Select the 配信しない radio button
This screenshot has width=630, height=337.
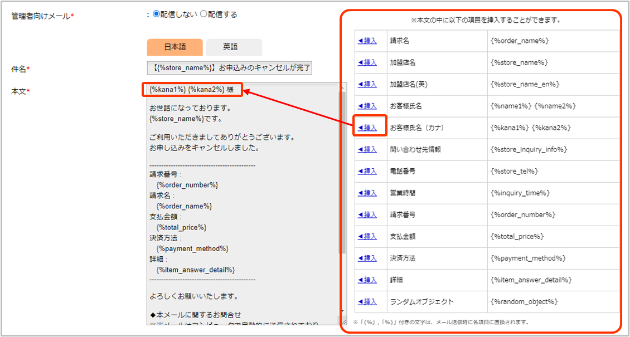(156, 15)
